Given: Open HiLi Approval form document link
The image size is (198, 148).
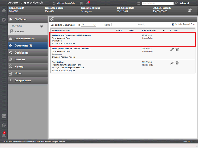Looking at the screenshot, I should click(71, 49).
